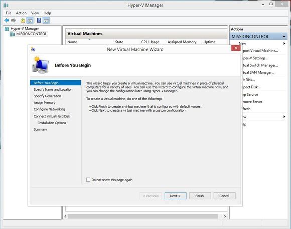Sort by Name column header
The width and height of the screenshot is (291, 229).
[x=72, y=42]
